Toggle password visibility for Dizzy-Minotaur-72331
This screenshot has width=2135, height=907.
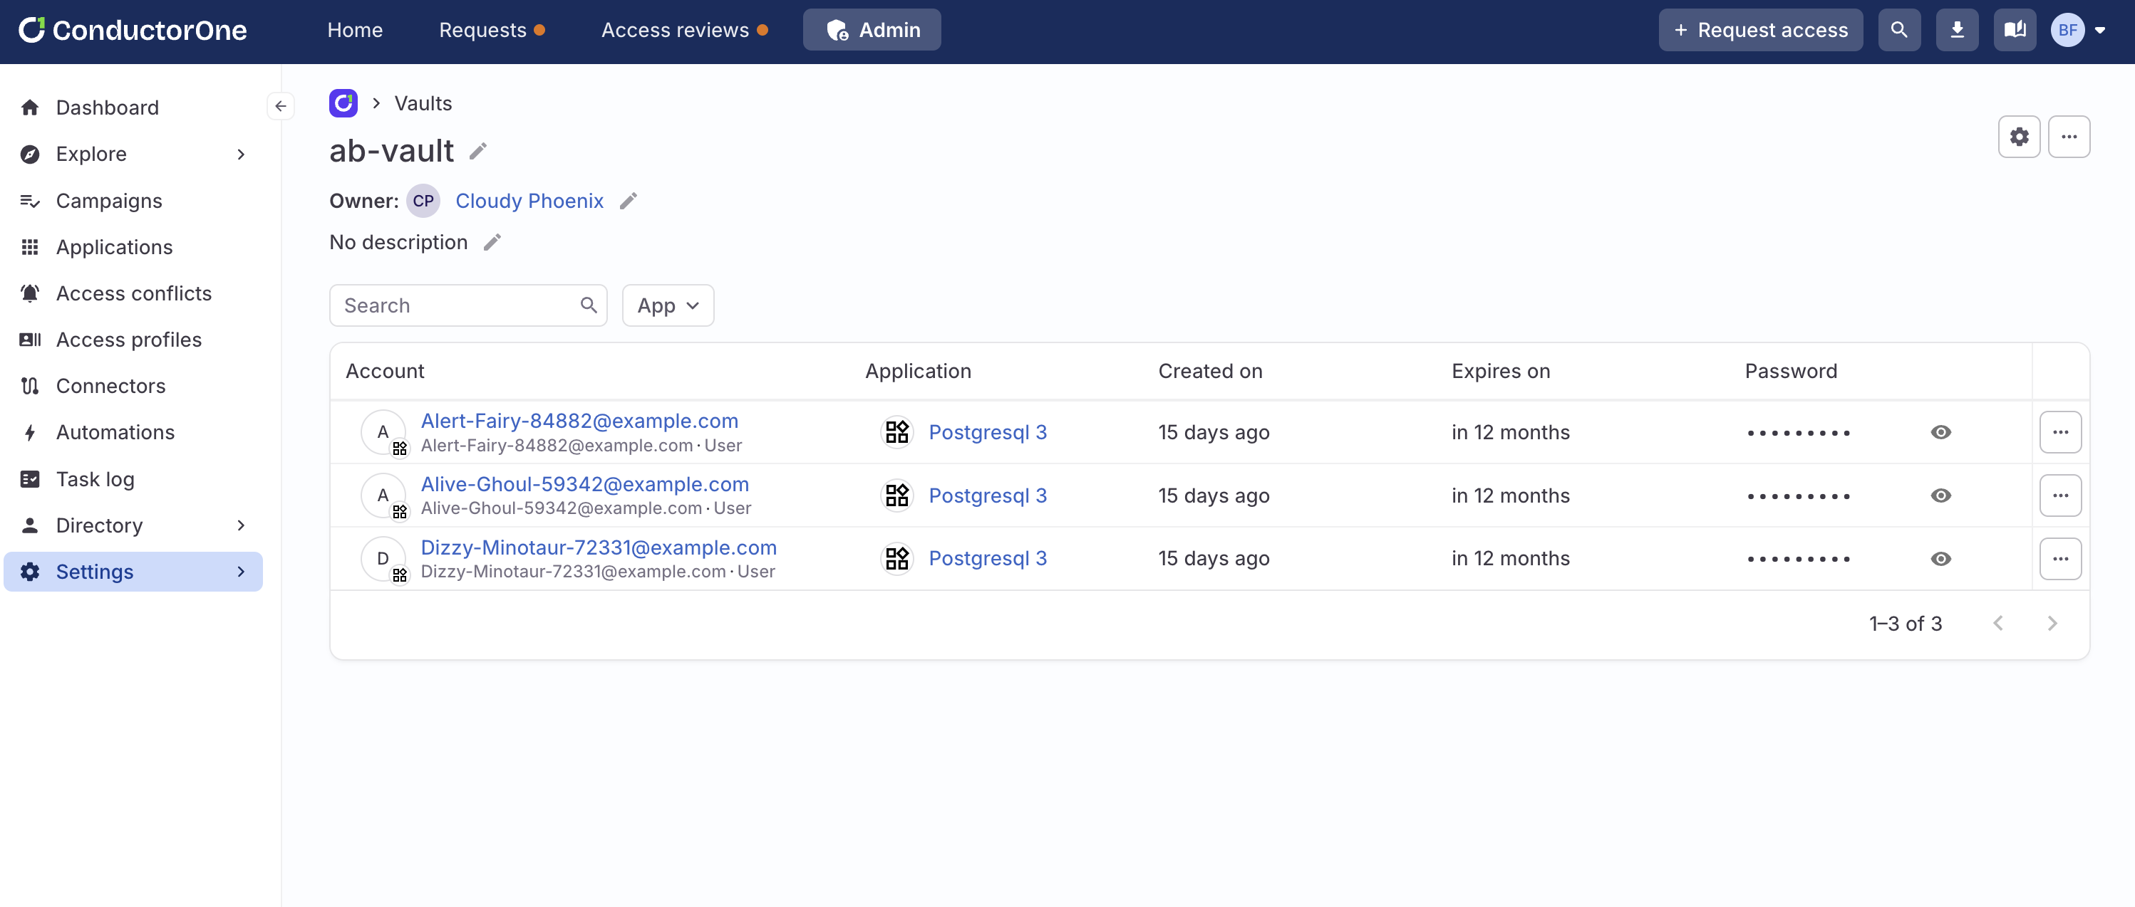(1940, 559)
